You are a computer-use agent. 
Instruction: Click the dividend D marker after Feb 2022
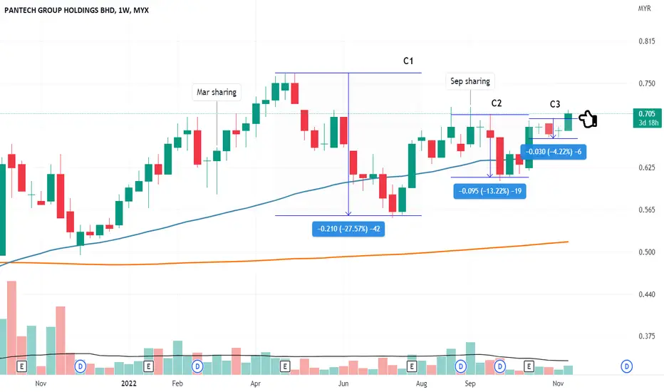tap(197, 366)
